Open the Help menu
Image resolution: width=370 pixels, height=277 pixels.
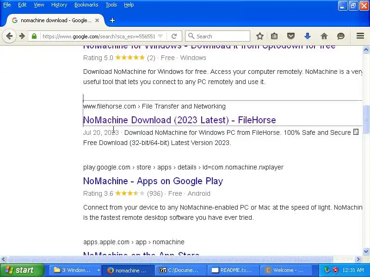129,5
